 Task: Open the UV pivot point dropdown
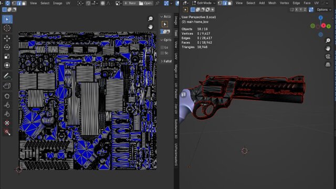[x=80, y=3]
